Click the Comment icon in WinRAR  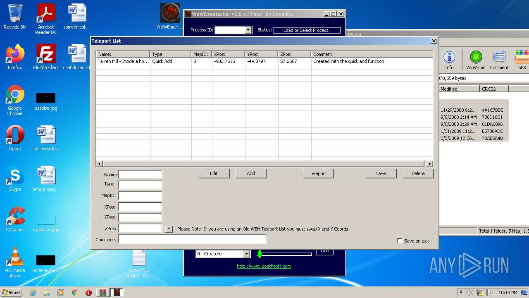click(499, 60)
